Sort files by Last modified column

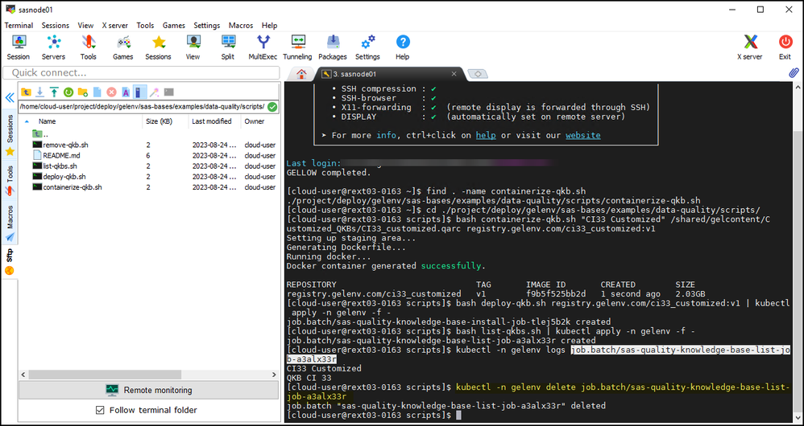(211, 121)
